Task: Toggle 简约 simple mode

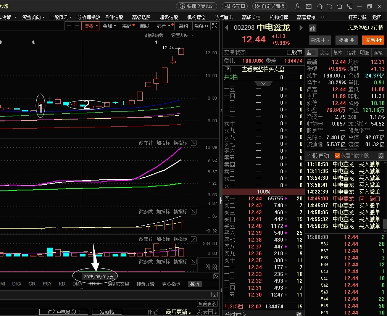Action: coord(183,26)
